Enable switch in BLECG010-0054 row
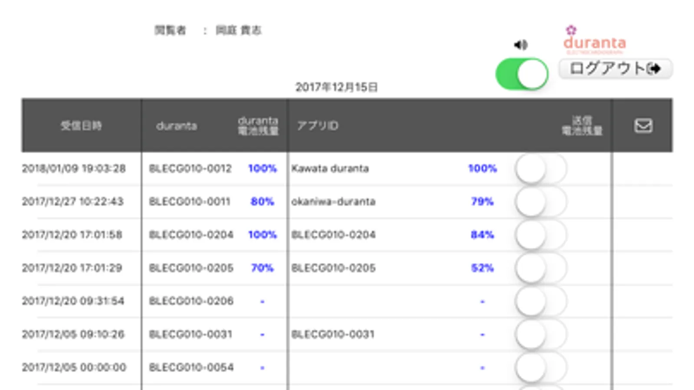This screenshot has width=694, height=390. coord(541,367)
